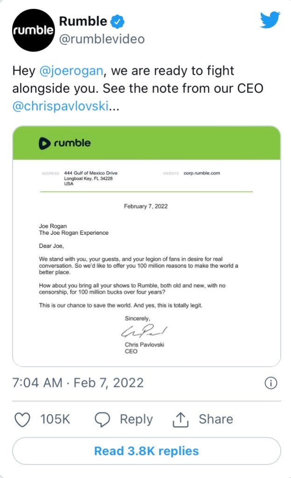Open the @chrispavlovski mention link
Image resolution: width=291 pixels, height=478 pixels.
[62, 105]
